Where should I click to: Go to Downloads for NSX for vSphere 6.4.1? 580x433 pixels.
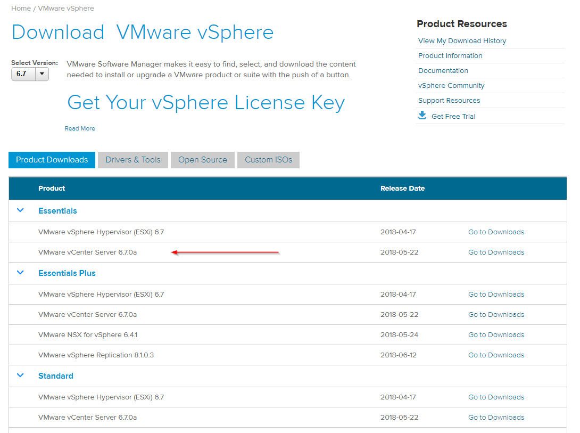[x=496, y=334]
